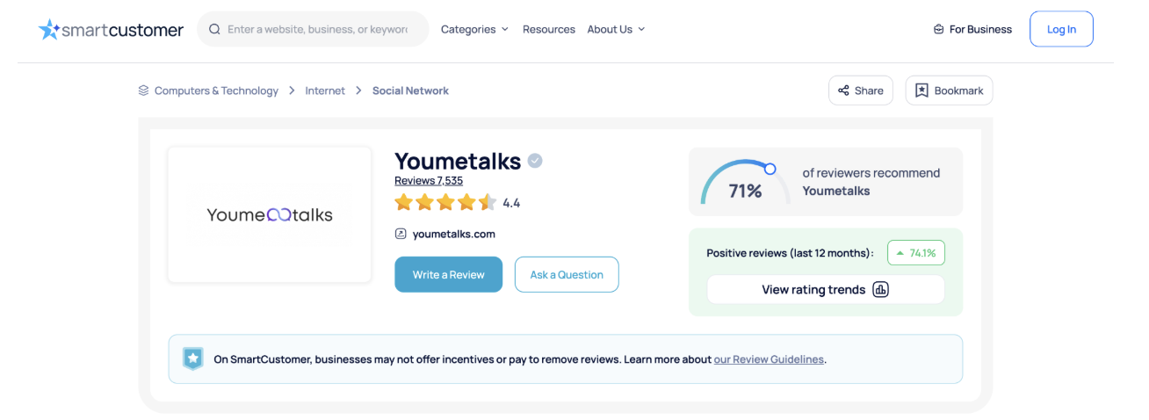Go to Computers & Technology breadcrumb
The height and width of the screenshot is (420, 1149).
point(216,91)
